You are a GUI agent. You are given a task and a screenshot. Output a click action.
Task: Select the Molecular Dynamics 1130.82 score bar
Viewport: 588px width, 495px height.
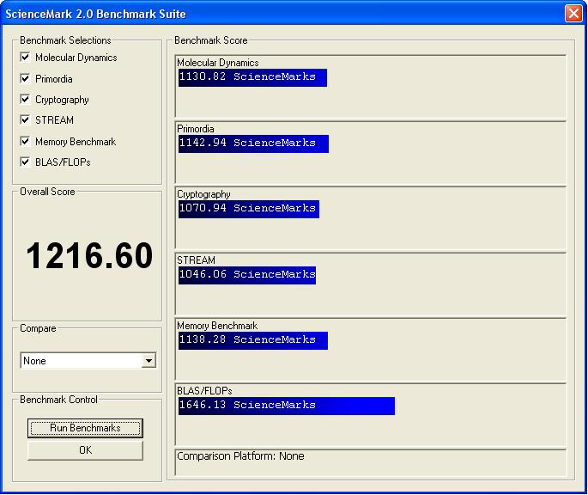pos(252,77)
